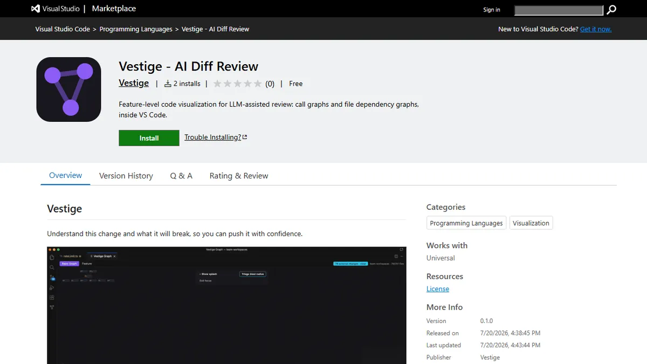Click the Programming Languages category tag
This screenshot has height=364, width=647.
click(x=466, y=223)
